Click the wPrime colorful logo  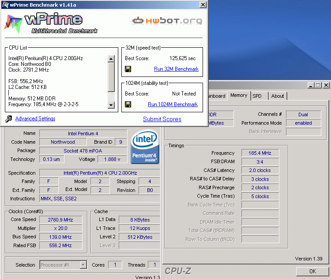(x=13, y=24)
